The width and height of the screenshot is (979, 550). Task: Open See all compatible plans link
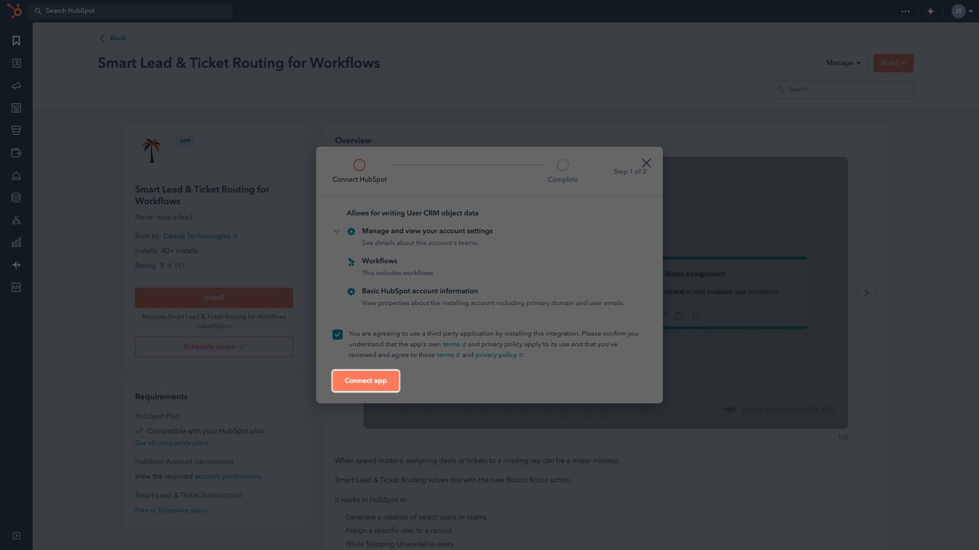172,443
